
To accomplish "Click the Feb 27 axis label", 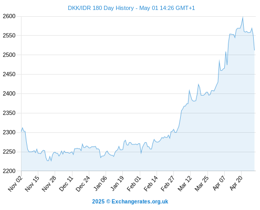I will [168, 183].
